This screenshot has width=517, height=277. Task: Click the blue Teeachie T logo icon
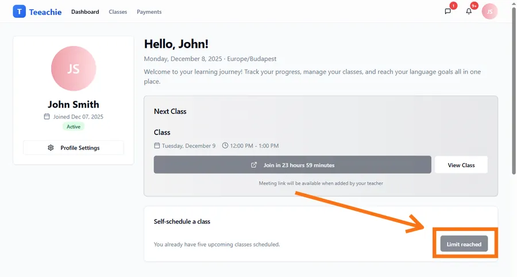pyautogui.click(x=20, y=11)
